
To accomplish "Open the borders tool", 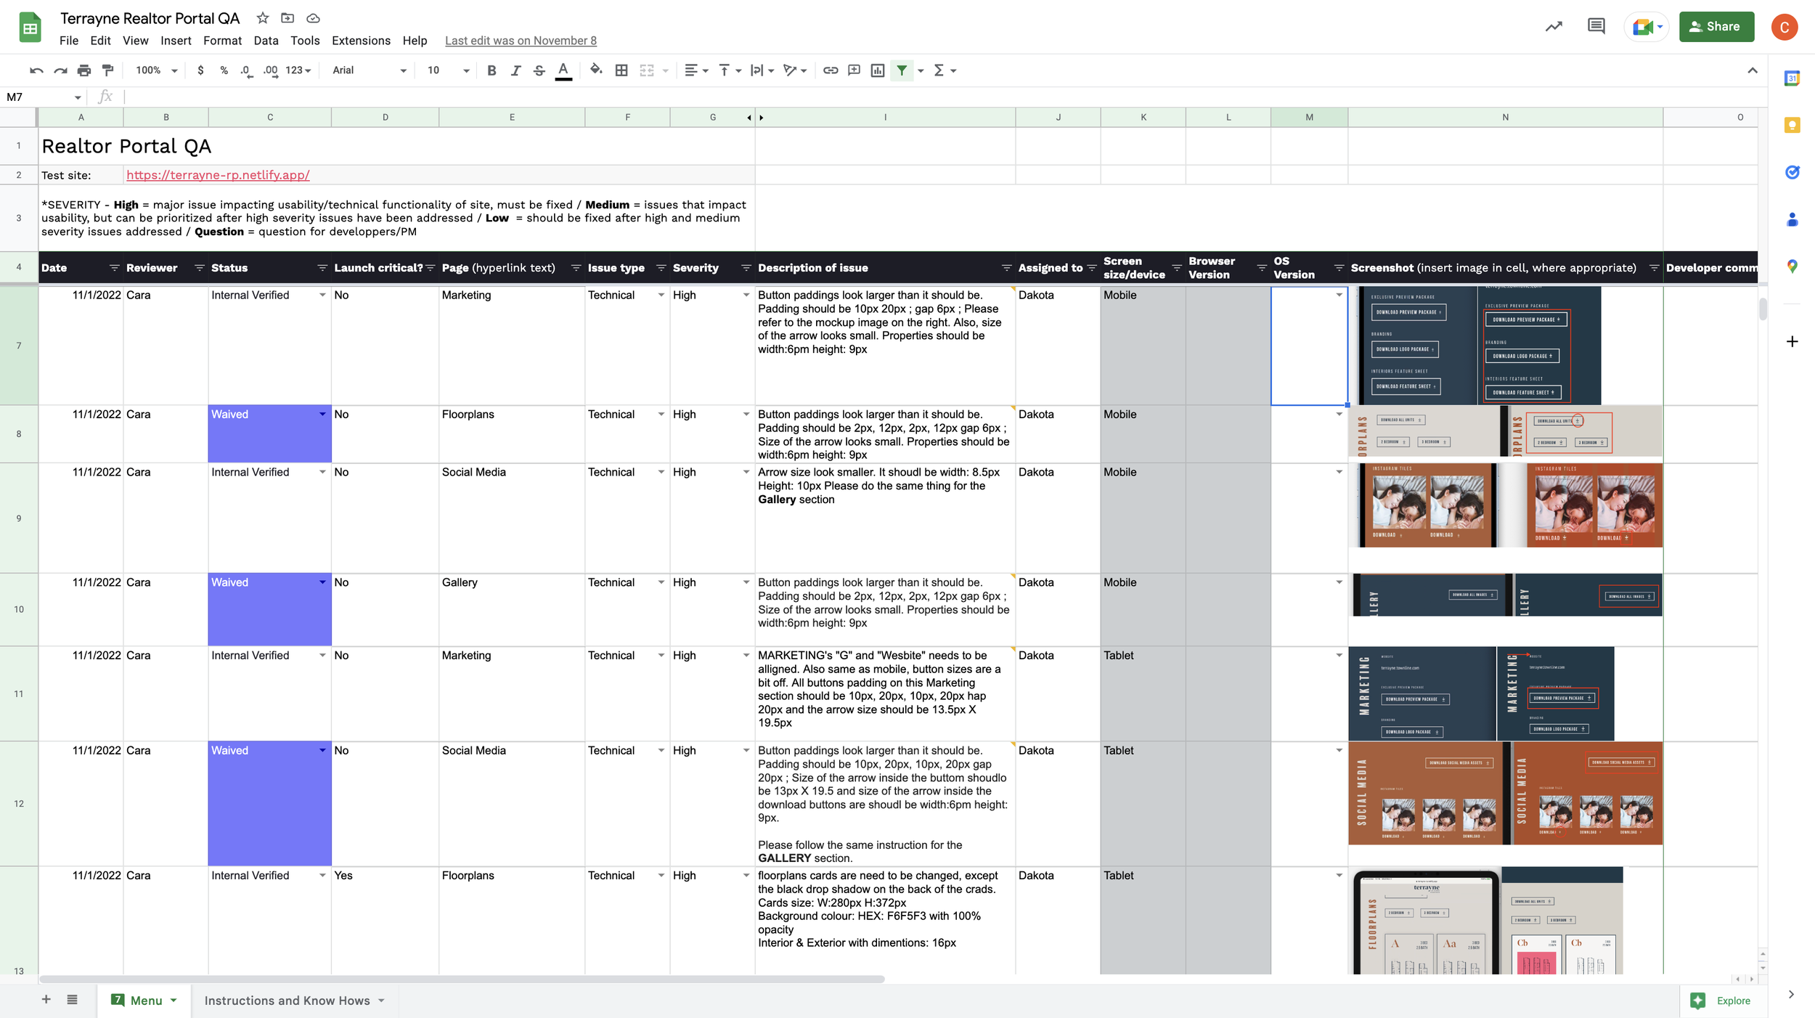I will 621,70.
